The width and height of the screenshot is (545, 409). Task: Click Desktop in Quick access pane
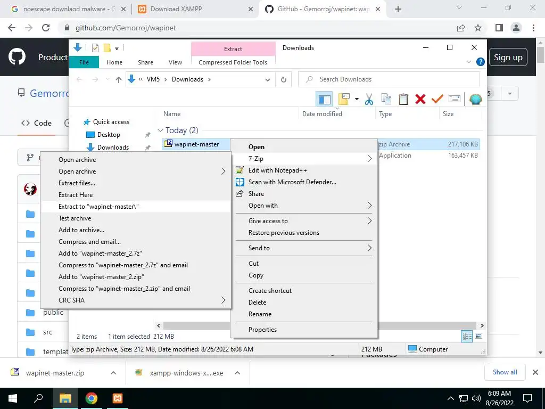109,135
